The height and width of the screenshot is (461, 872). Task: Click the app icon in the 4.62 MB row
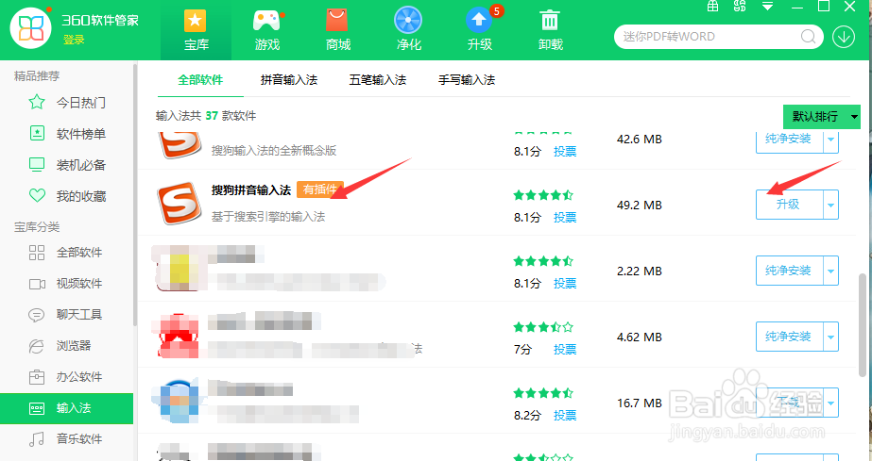pos(179,335)
